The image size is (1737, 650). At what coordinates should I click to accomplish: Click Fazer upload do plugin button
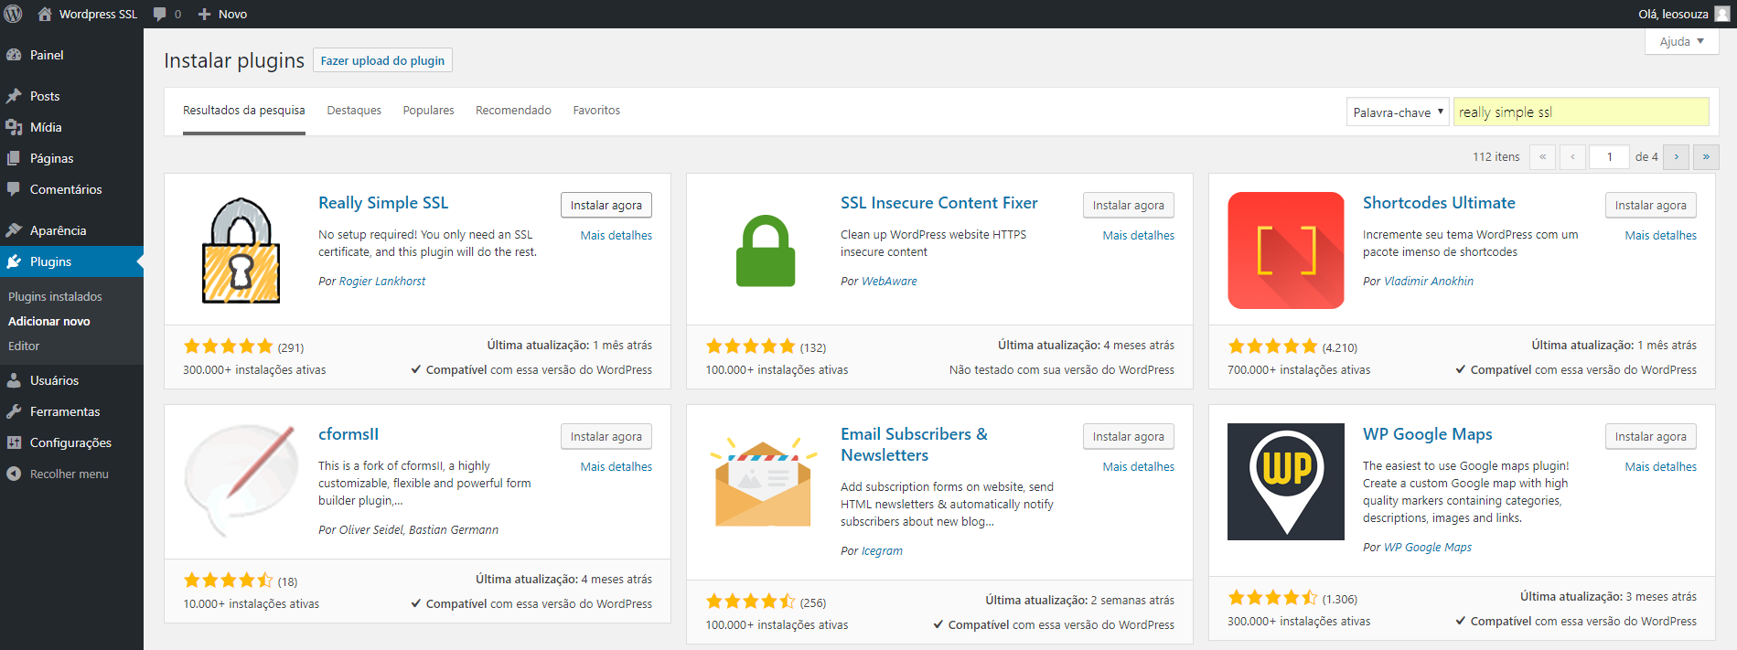click(x=382, y=60)
